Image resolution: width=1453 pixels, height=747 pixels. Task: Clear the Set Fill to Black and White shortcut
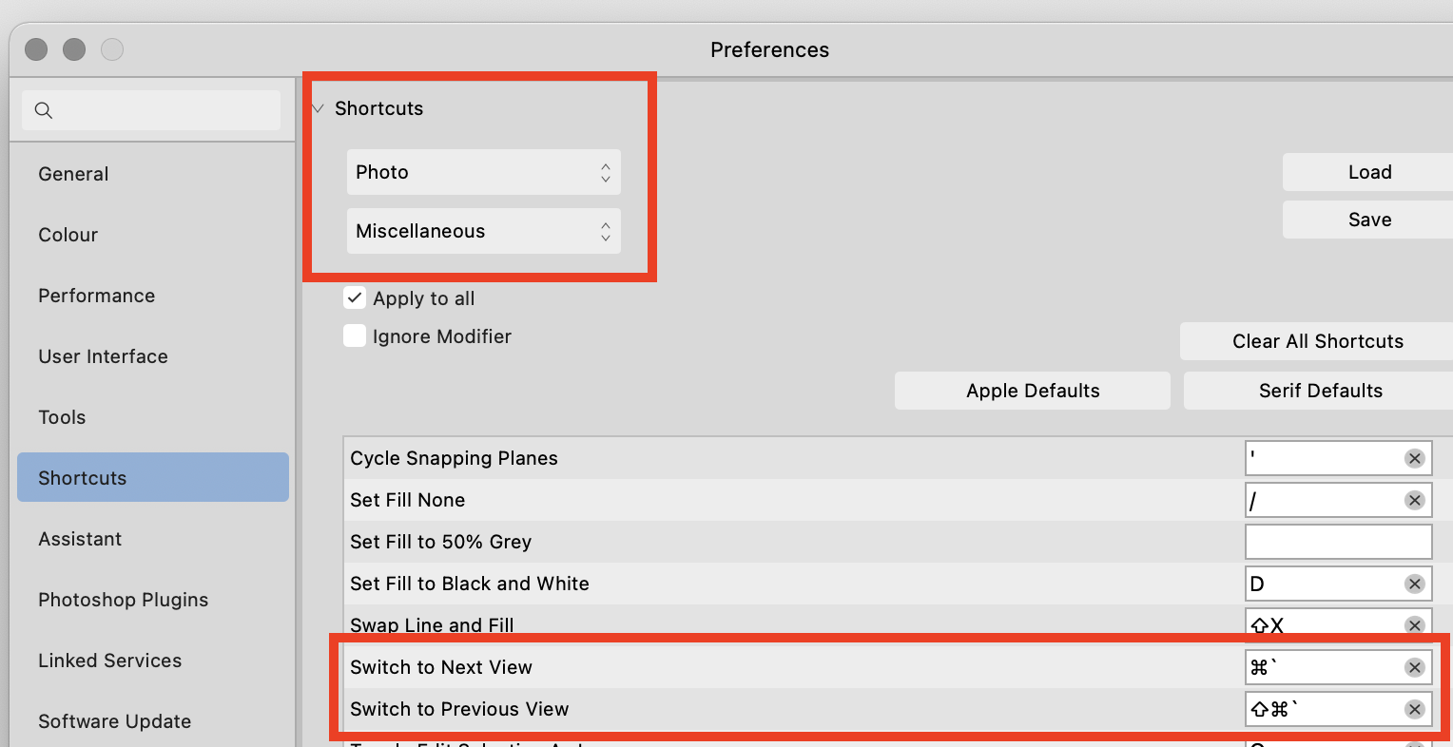coord(1414,584)
